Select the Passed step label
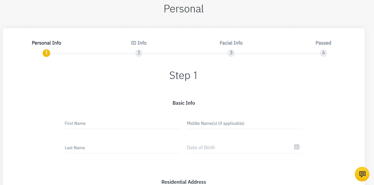This screenshot has height=185, width=374. [324, 43]
